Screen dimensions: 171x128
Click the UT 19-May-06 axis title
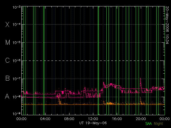(x=93, y=123)
